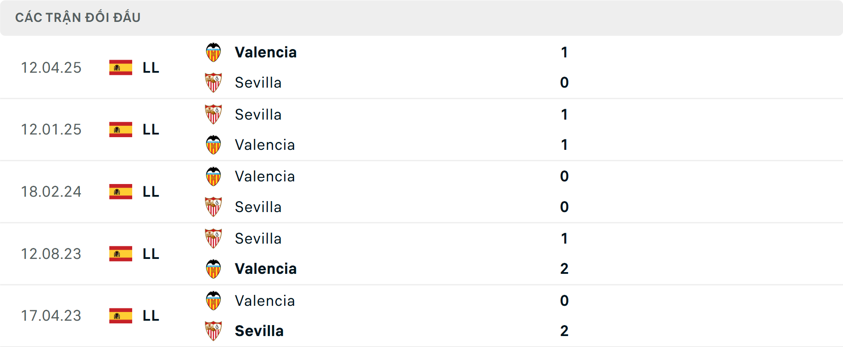Select the Sevilla badge in the 12.08.23 row

(214, 238)
